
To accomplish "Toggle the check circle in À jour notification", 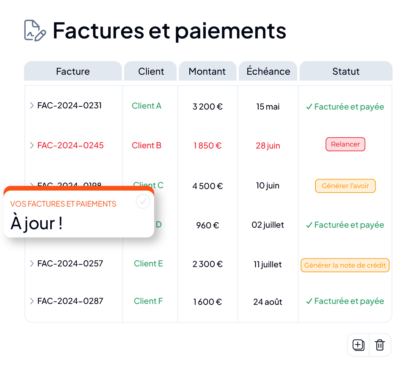I will 143,202.
